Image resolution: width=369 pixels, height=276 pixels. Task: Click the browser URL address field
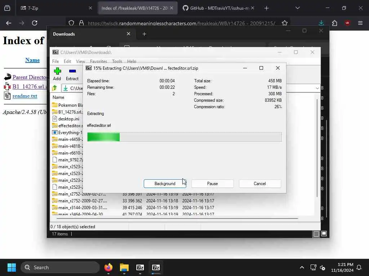(181, 23)
